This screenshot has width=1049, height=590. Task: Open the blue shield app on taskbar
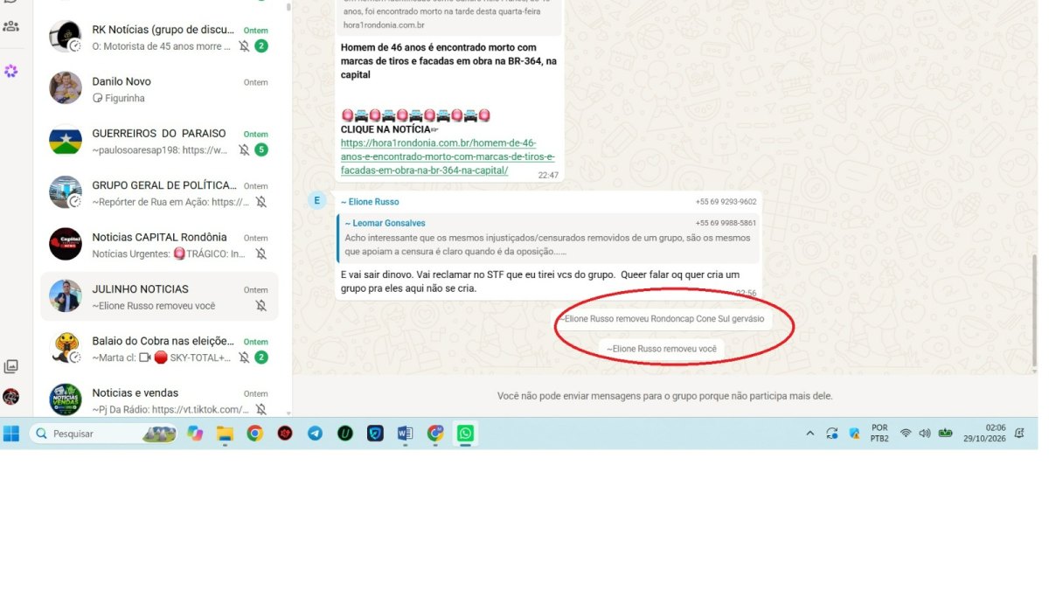(x=375, y=434)
